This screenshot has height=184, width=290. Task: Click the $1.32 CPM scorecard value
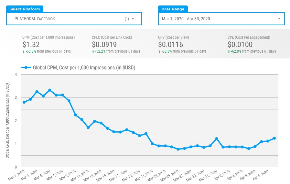click(x=31, y=45)
